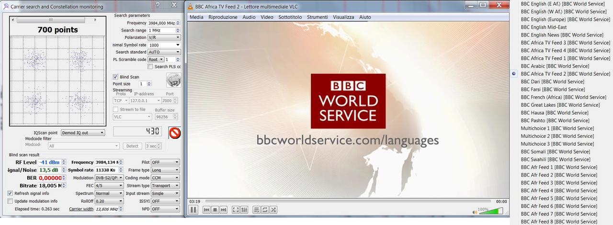Open the IQScan point dropdown
Screen dimensions: 613x225
[x=82, y=133]
